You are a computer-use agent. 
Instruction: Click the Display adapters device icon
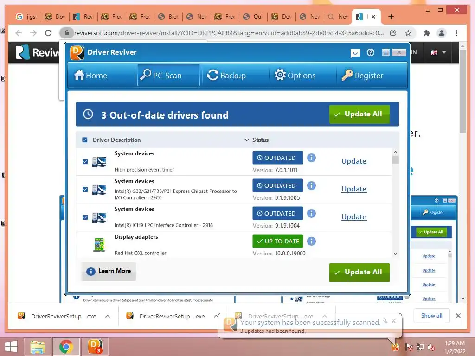(99, 245)
